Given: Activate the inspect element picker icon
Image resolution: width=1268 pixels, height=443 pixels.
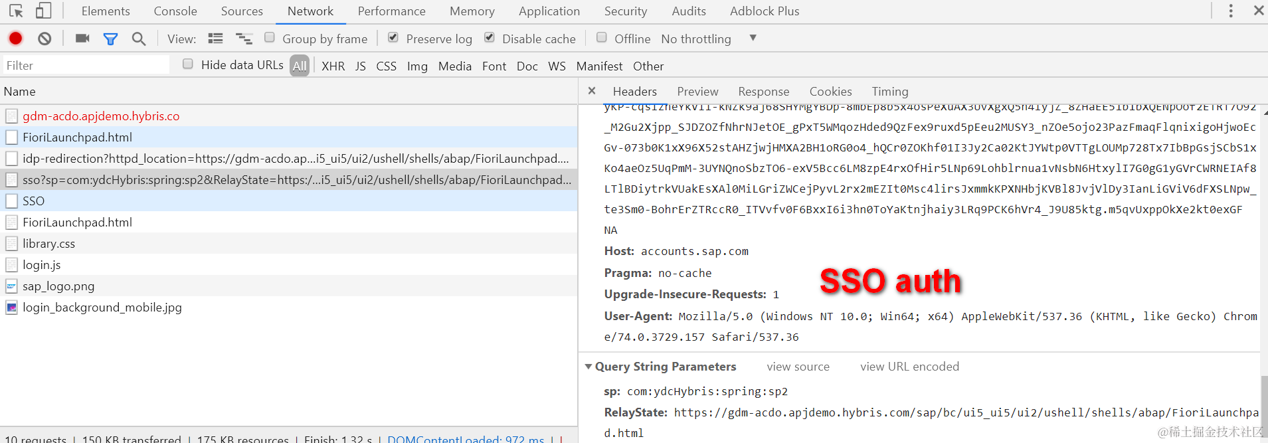Looking at the screenshot, I should click(x=16, y=11).
